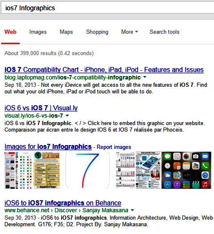Open Search tools options

165,32
